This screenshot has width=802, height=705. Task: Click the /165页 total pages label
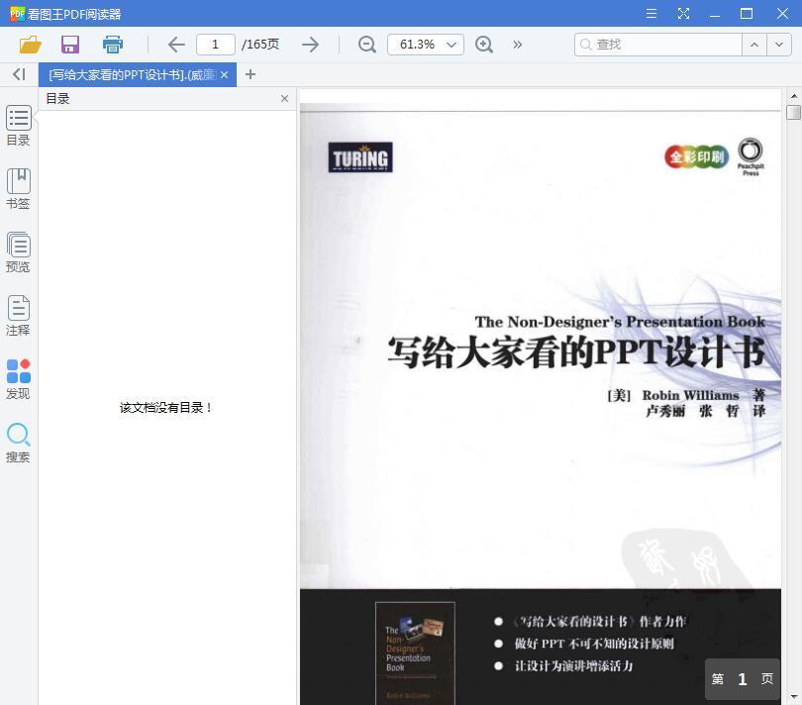click(260, 45)
